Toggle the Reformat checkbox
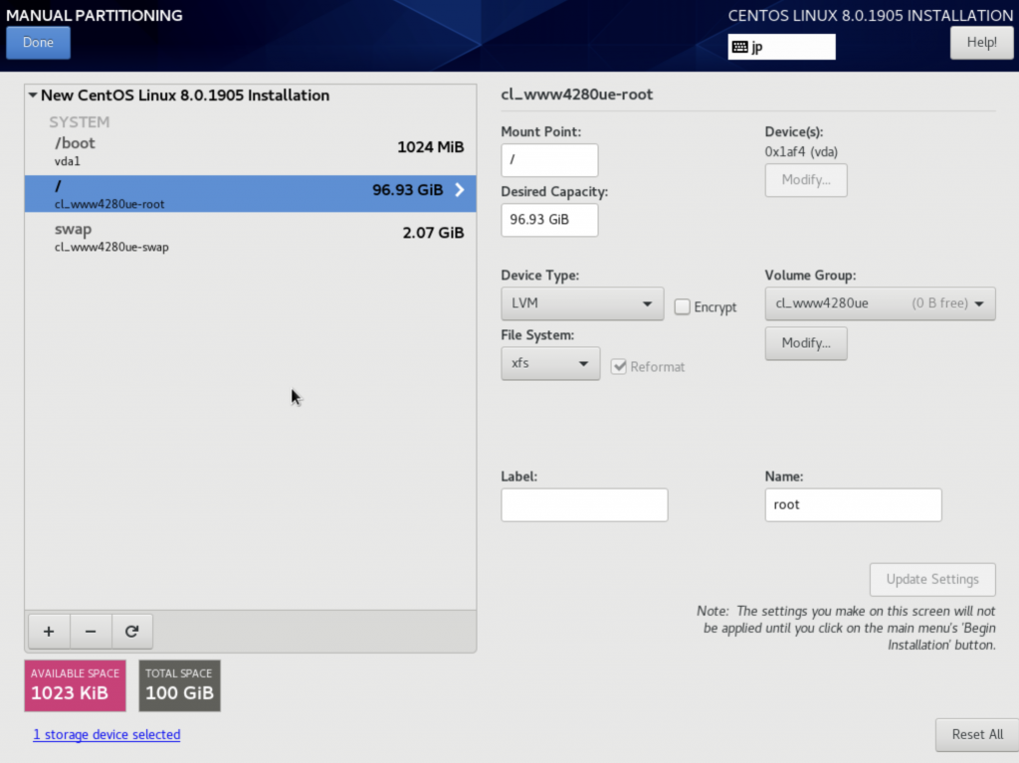Image resolution: width=1019 pixels, height=763 pixels. tap(619, 366)
